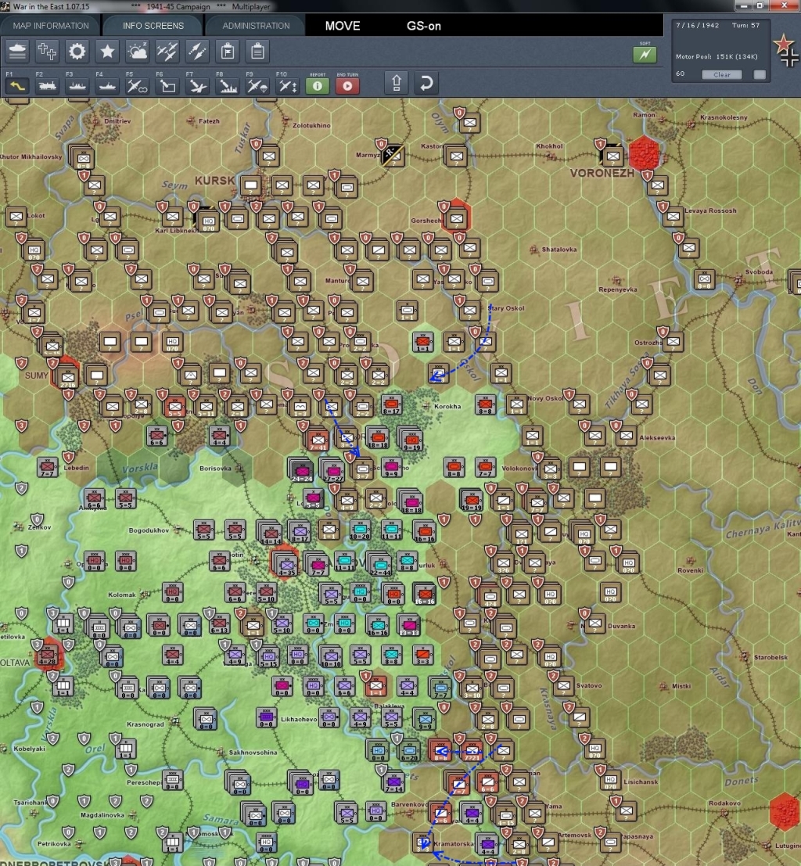The image size is (801, 866).
Task: Choose F3 naval transport mode
Action: (77, 86)
